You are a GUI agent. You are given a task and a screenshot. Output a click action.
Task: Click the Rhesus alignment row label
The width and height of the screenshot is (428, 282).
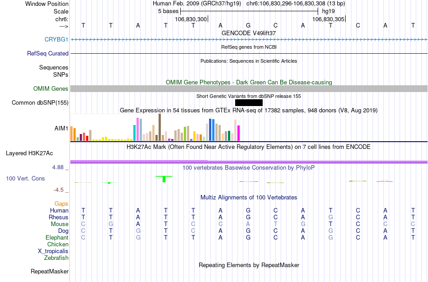(x=59, y=217)
